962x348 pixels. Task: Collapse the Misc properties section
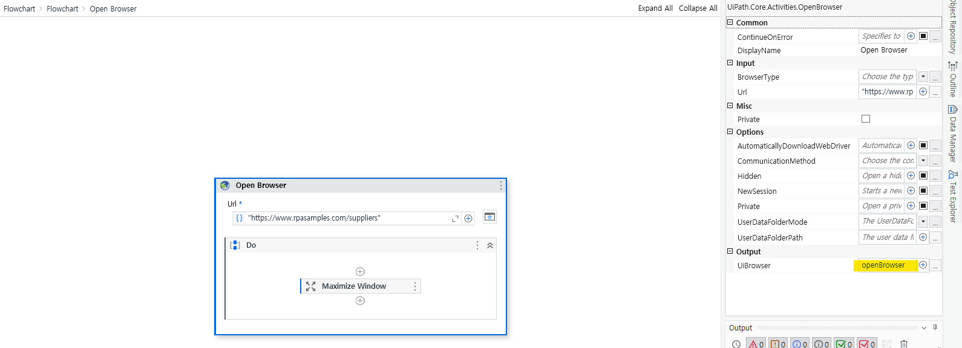coord(730,106)
